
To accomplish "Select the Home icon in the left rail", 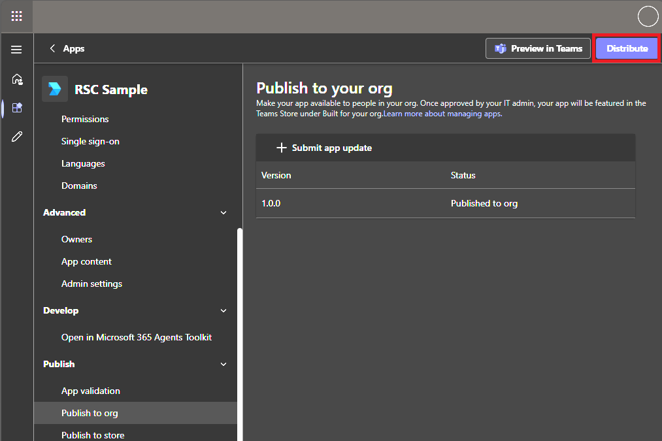I will click(x=16, y=78).
